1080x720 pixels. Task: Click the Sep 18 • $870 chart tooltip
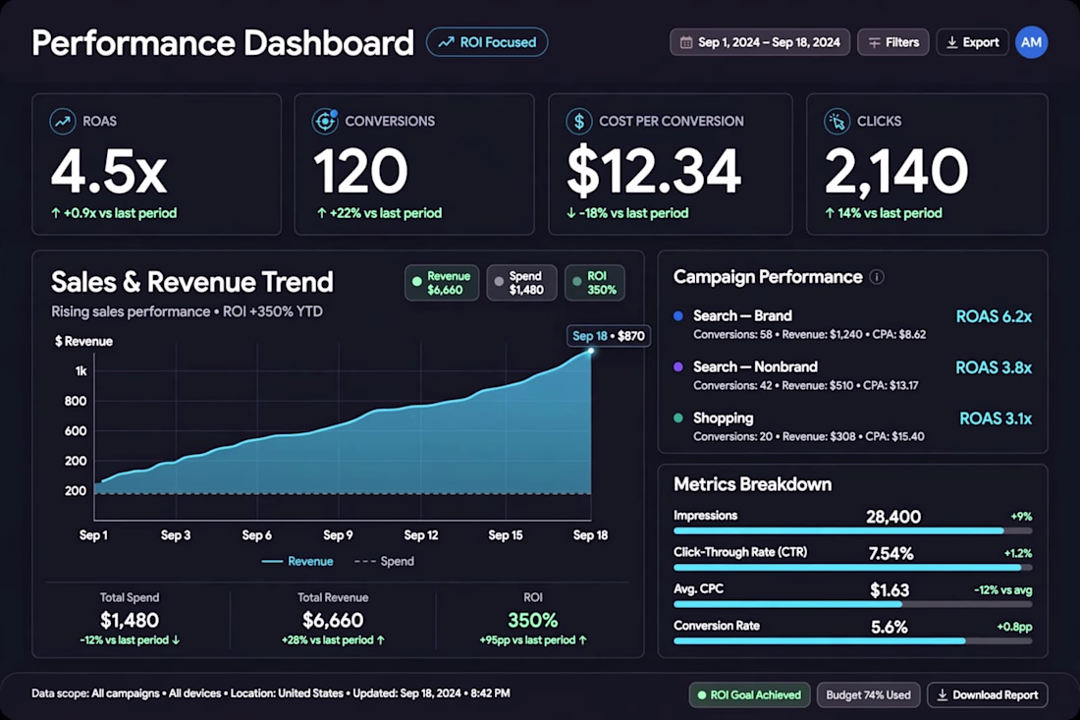[x=608, y=336]
